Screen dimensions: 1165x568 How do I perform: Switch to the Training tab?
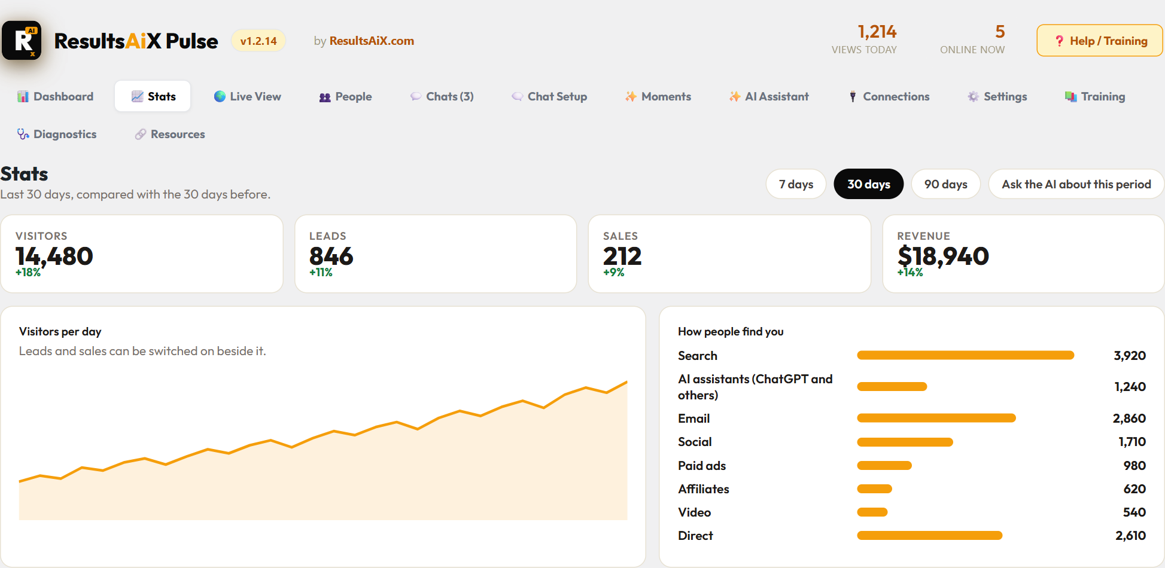pos(1095,96)
